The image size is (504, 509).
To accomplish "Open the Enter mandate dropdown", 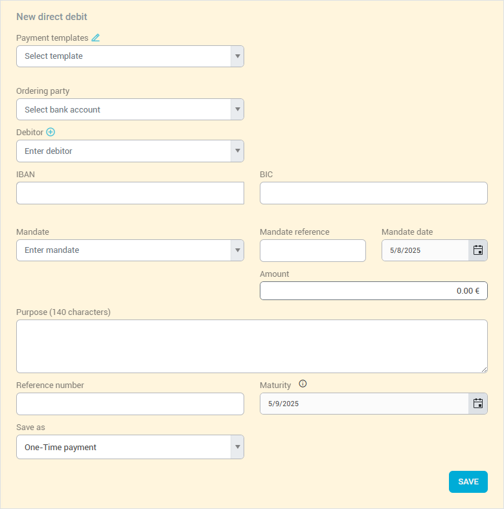I will click(x=238, y=250).
